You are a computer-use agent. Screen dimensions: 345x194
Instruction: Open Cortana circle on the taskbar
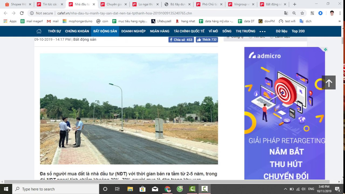coord(105,189)
